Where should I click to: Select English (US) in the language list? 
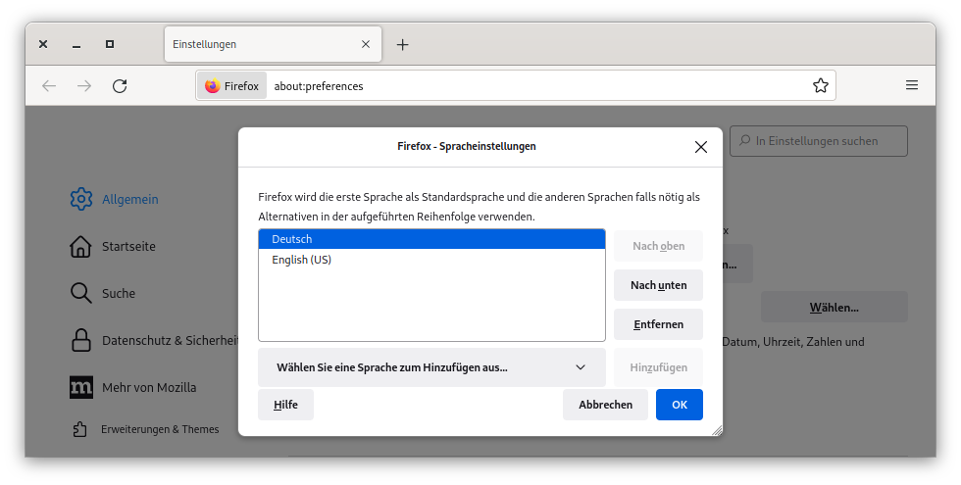pos(431,260)
